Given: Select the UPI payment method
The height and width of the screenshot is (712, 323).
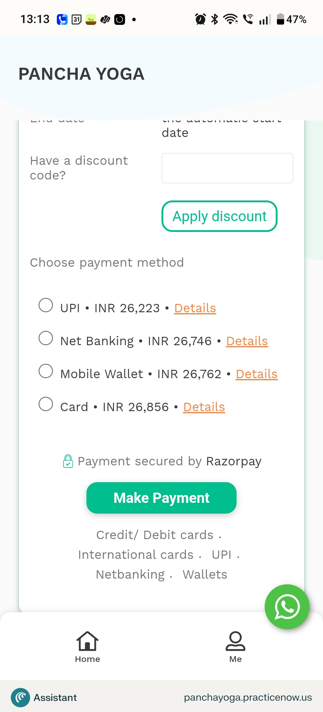Looking at the screenshot, I should click(45, 306).
